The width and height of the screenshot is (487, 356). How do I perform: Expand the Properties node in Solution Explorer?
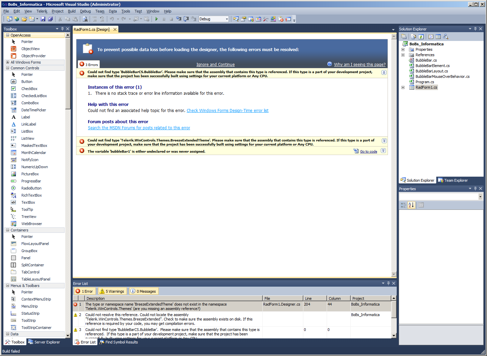pos(403,49)
